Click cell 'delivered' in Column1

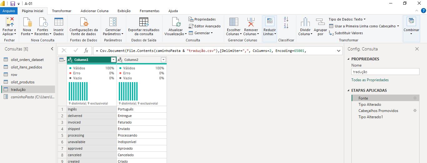(x=91, y=116)
